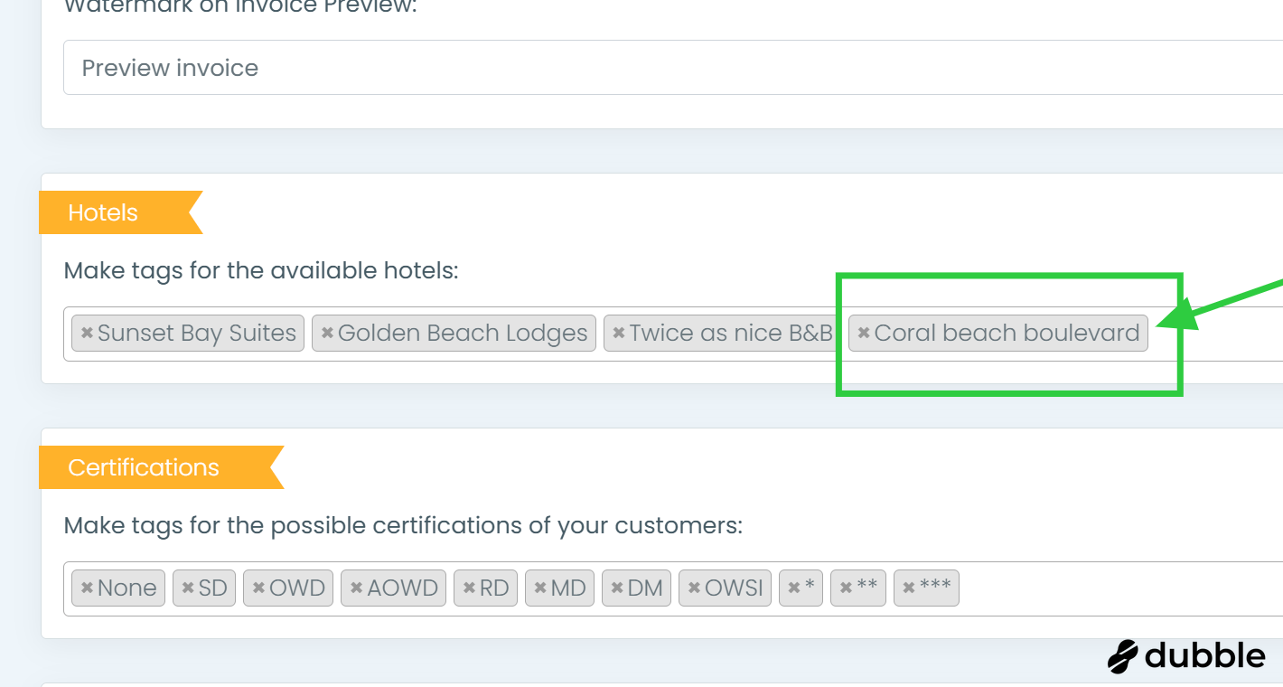Remove the RD certification tag
The image size is (1283, 687).
pyautogui.click(x=469, y=588)
